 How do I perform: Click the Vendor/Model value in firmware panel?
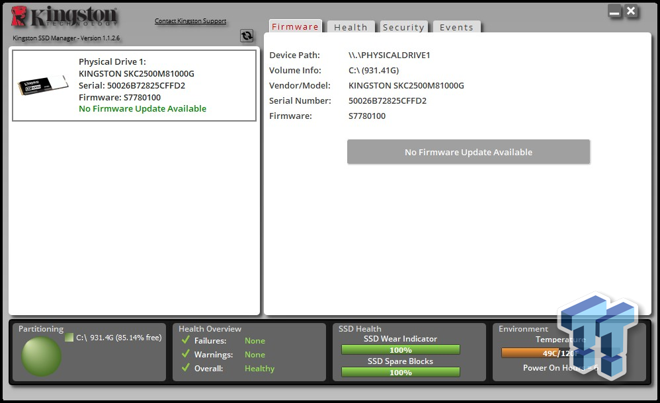(406, 85)
